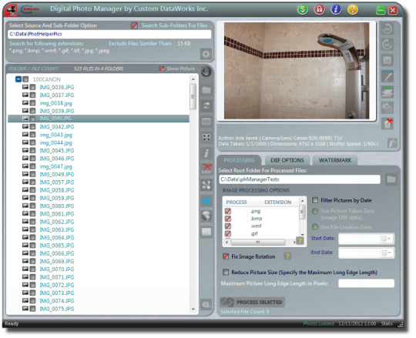Screen dimensions: 416x338
Task: Check the 100CANON folder checkbox
Action: pyautogui.click(x=25, y=79)
